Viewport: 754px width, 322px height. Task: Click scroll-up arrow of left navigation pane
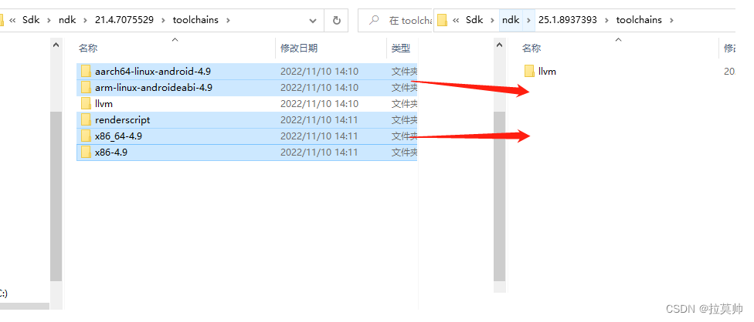[56, 45]
